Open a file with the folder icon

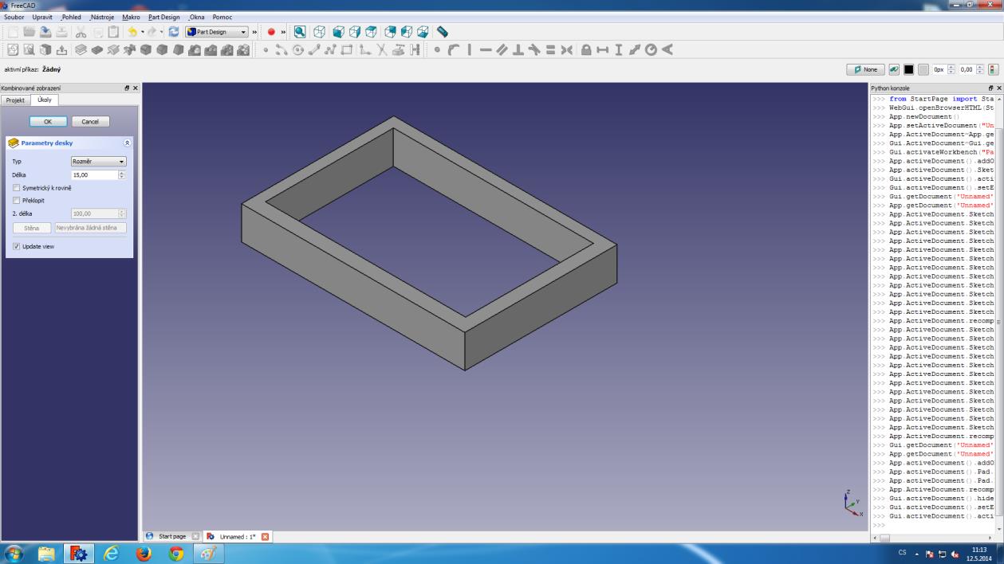30,32
